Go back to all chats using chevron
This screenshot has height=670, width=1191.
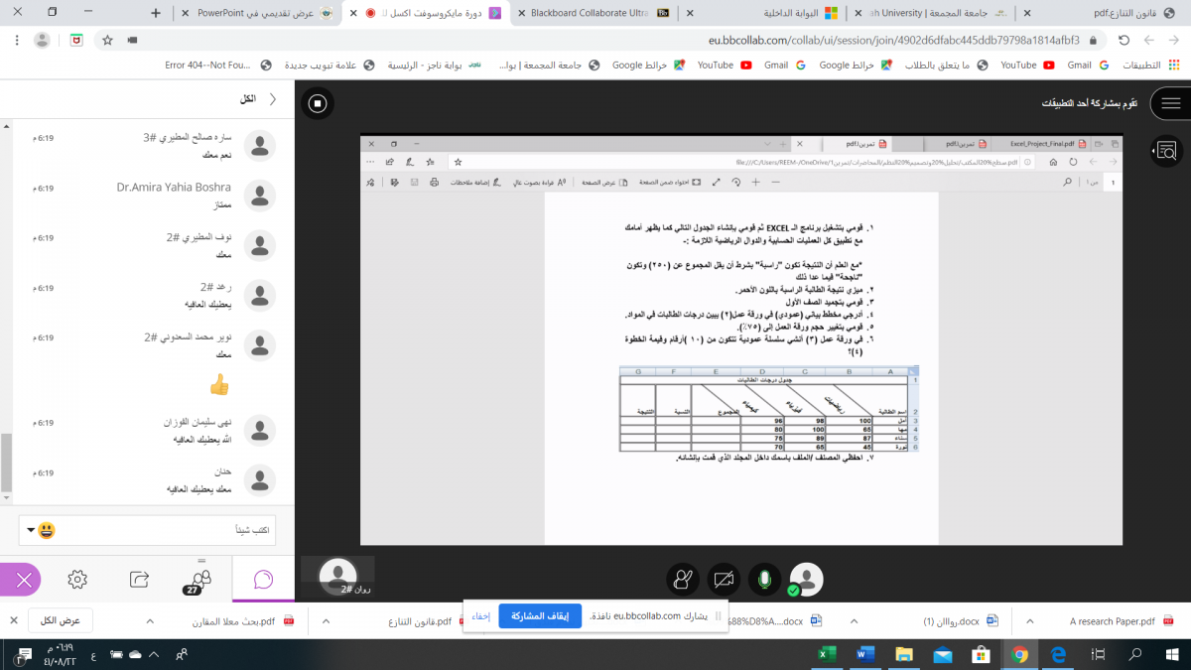273,99
